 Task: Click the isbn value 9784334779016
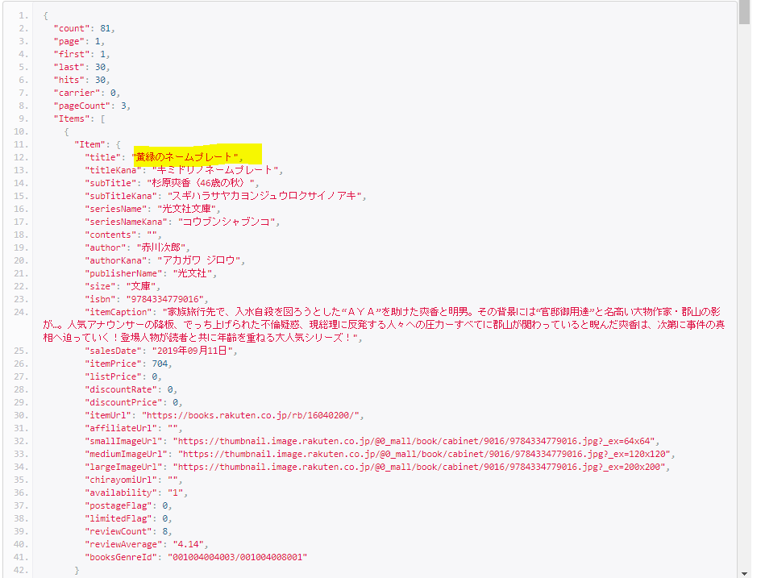(x=165, y=300)
